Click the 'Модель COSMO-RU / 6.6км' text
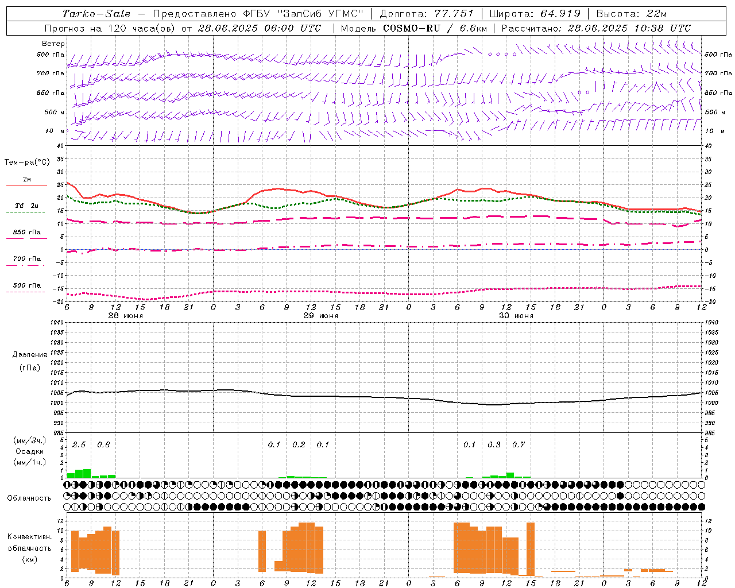The width and height of the screenshot is (735, 588). [x=414, y=28]
